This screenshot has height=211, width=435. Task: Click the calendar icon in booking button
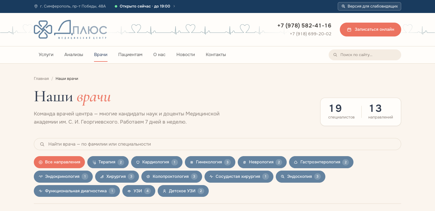click(x=349, y=30)
